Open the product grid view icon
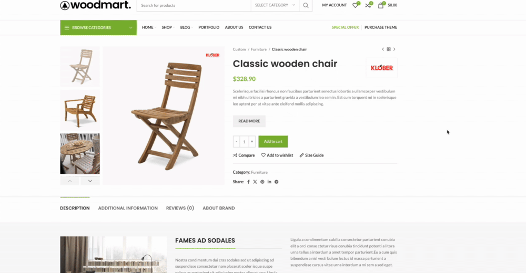Image resolution: width=526 pixels, height=273 pixels. click(x=389, y=49)
